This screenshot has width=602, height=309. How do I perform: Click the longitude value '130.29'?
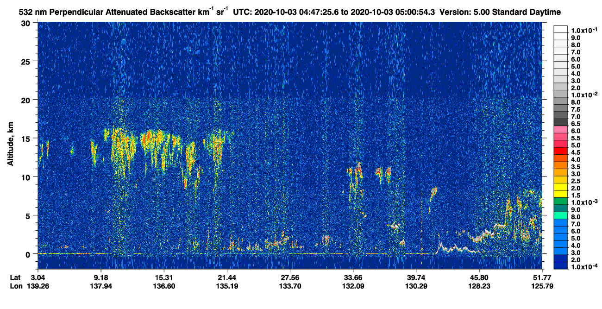click(x=416, y=286)
